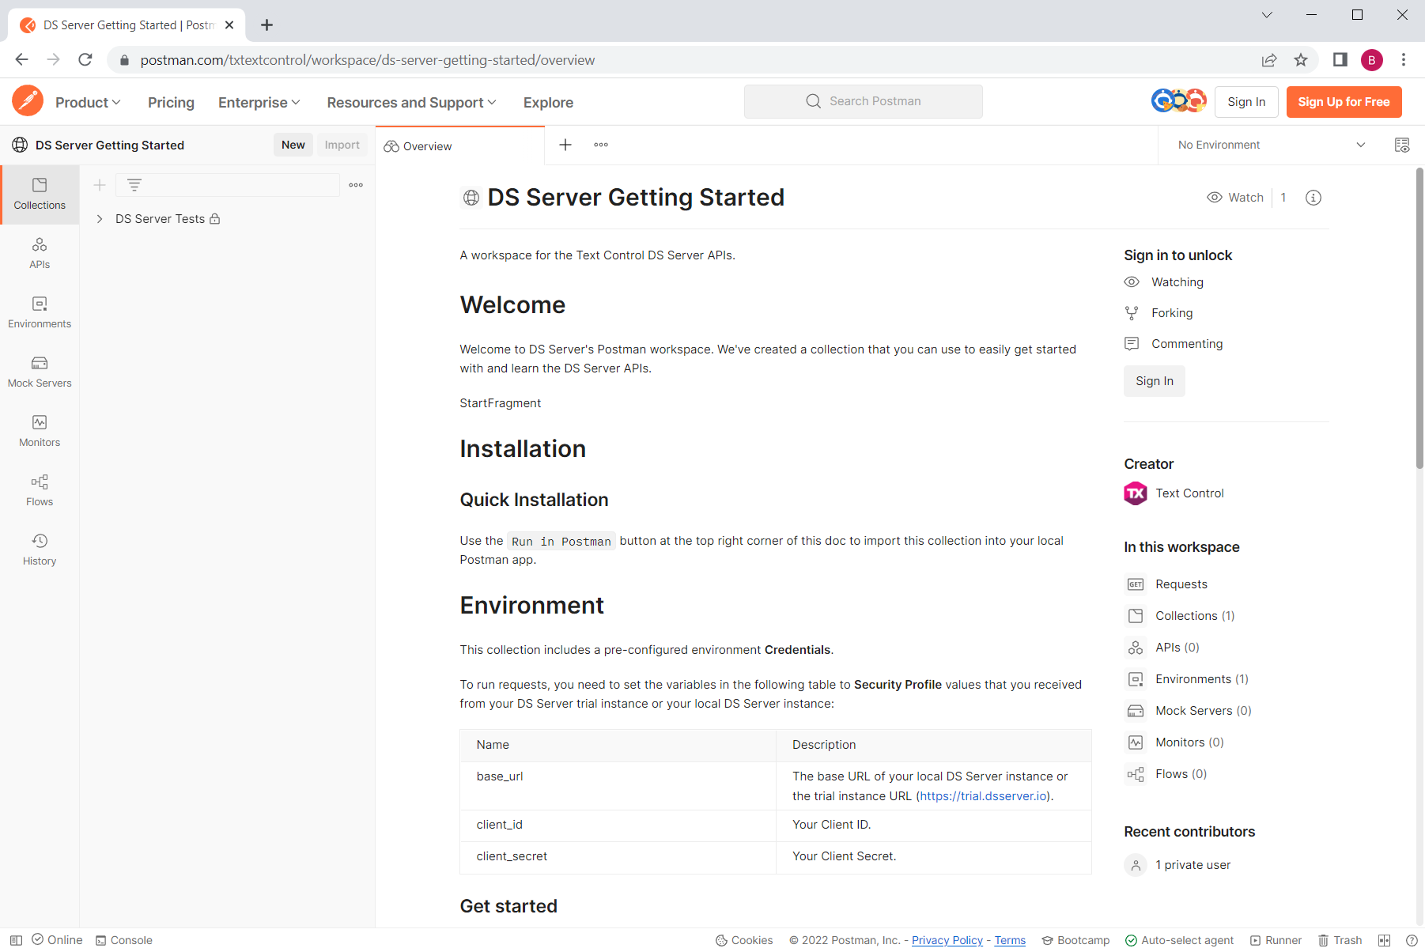Click the page vertical scrollbar
The width and height of the screenshot is (1425, 952).
(x=1419, y=318)
